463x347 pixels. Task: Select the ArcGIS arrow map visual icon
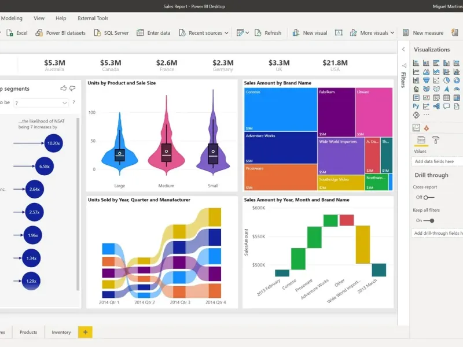pos(446,89)
